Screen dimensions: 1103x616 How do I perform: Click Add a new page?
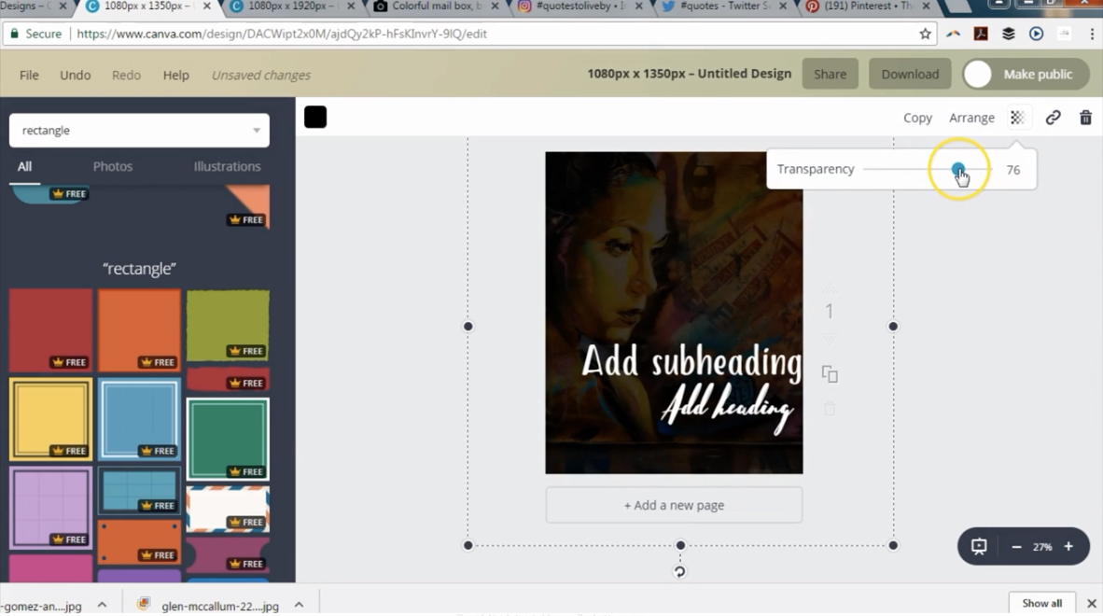674,505
